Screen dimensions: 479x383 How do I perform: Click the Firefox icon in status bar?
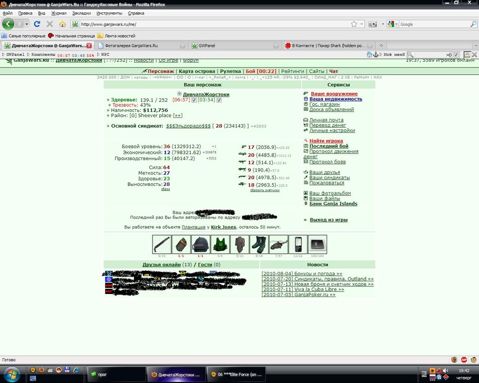point(454,360)
